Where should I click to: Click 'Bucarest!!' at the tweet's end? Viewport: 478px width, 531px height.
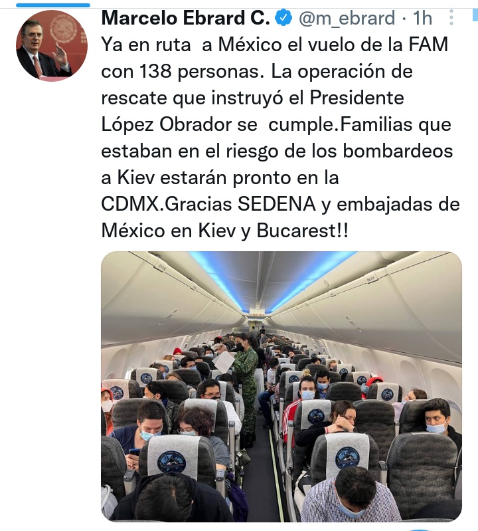pyautogui.click(x=302, y=231)
